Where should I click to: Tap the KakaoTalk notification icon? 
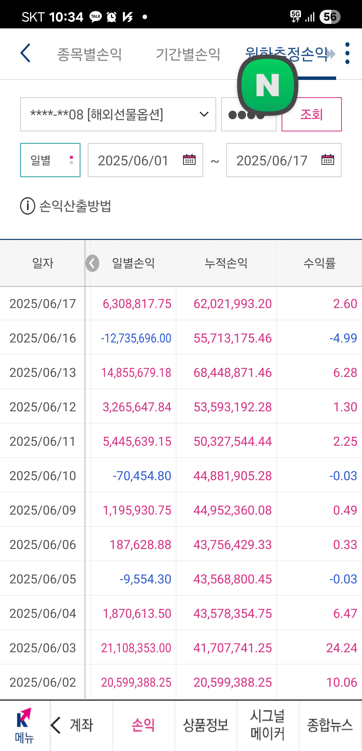96,17
